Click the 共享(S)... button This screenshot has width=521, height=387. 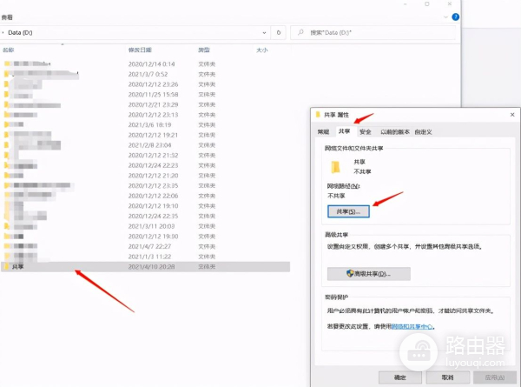tap(348, 211)
